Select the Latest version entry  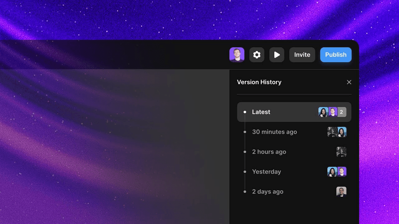pyautogui.click(x=261, y=112)
